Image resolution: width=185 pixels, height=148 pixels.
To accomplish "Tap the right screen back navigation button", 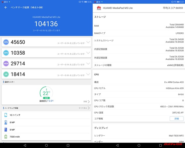I will tap(117, 145).
